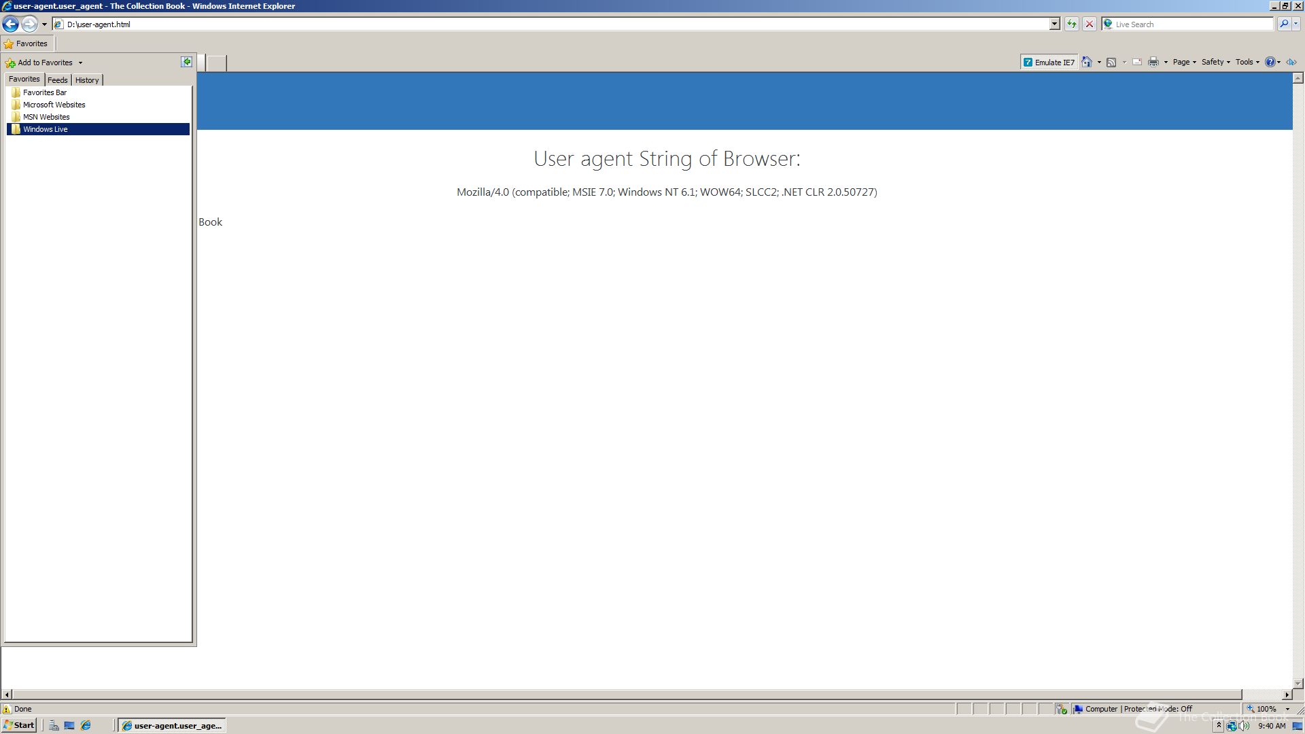The image size is (1305, 734).
Task: Click the user-agent taskbar window button
Action: (172, 726)
